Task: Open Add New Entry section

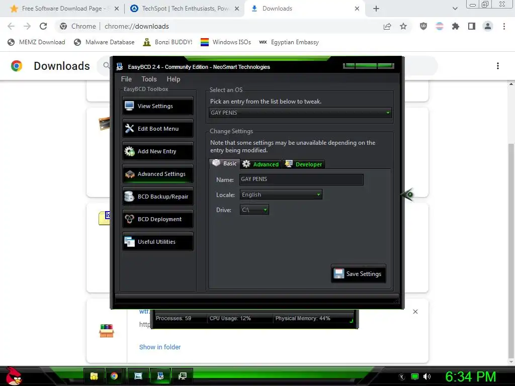Action: pos(158,151)
